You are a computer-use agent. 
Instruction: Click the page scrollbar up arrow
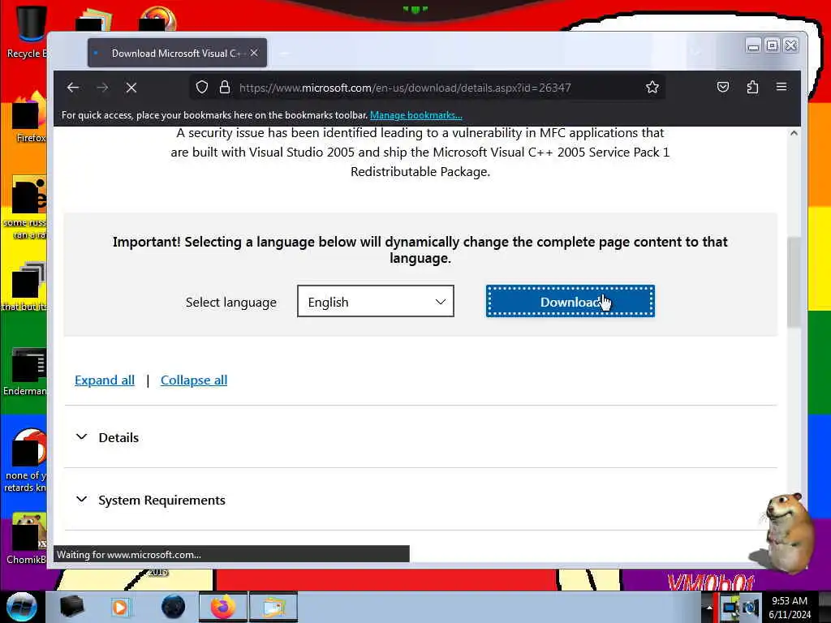pyautogui.click(x=794, y=133)
